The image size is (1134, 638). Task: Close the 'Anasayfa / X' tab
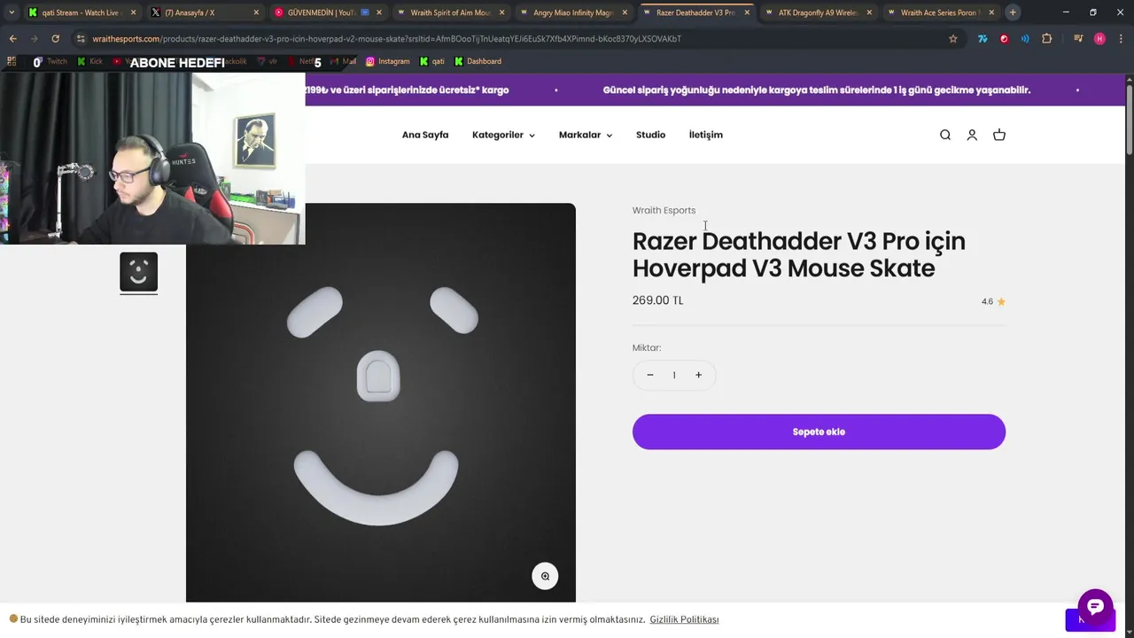pos(256,12)
